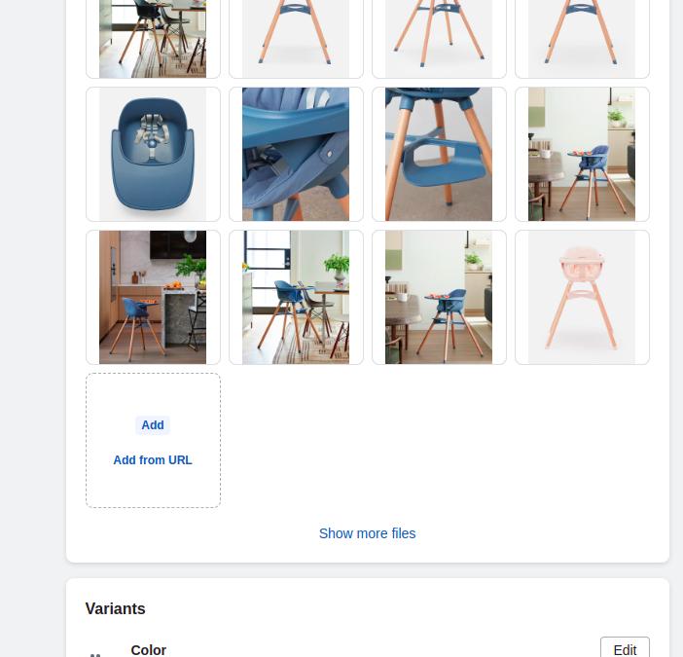
Task: Click the Variants section heading
Action: 116,608
